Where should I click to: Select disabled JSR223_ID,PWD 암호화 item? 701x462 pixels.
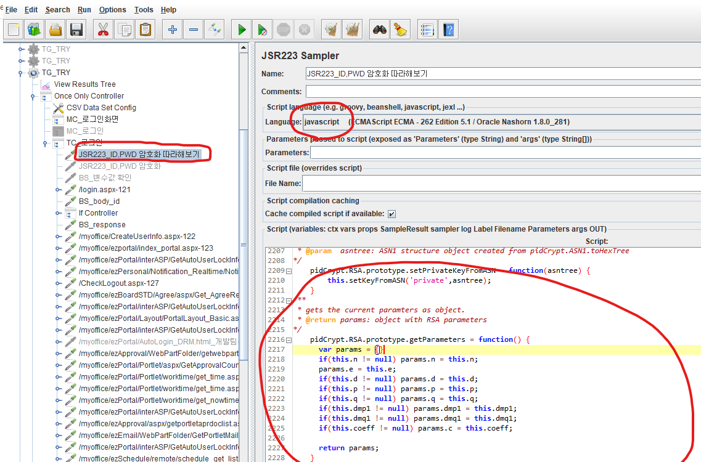coord(120,166)
